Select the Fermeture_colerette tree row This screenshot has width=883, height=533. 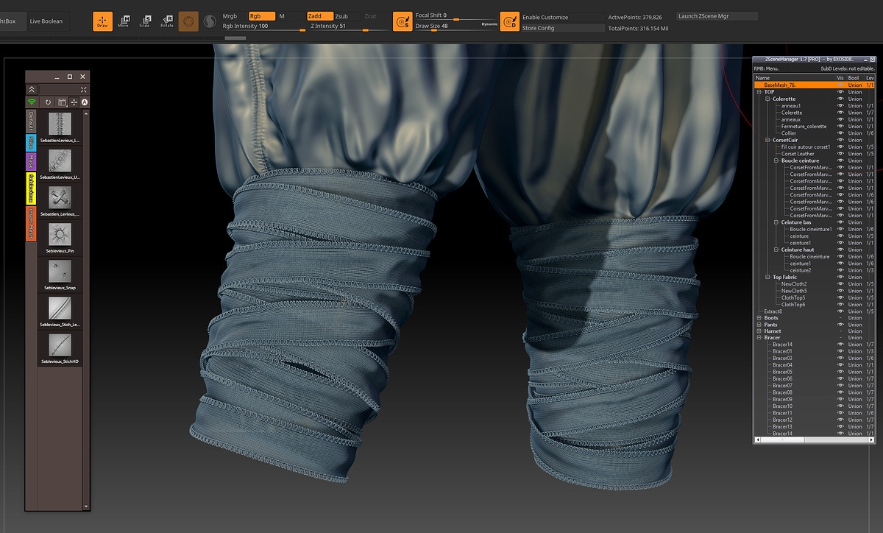click(804, 126)
